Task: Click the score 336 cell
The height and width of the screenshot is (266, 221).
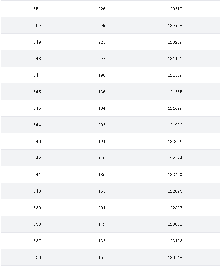Action: (x=37, y=257)
